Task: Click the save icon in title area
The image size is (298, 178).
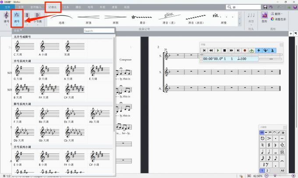Action: pos(265,7)
